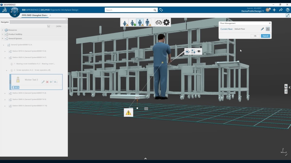Toggle the highlighted third manikin posture icon
Screen dimensions: 291x163
click(140, 22)
